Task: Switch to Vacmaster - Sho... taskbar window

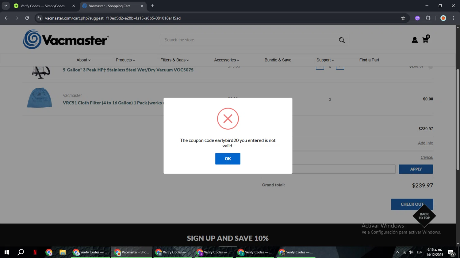Action: pyautogui.click(x=132, y=252)
